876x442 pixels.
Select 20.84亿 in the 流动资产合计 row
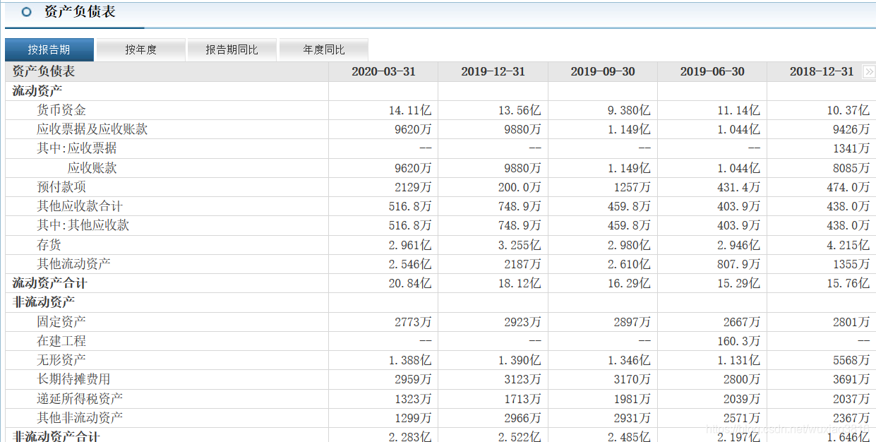pos(410,284)
